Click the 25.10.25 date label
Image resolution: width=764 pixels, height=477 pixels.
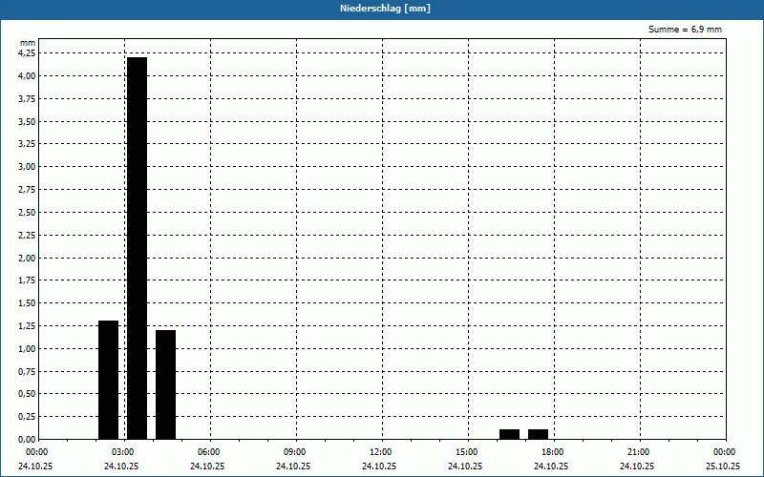click(723, 467)
